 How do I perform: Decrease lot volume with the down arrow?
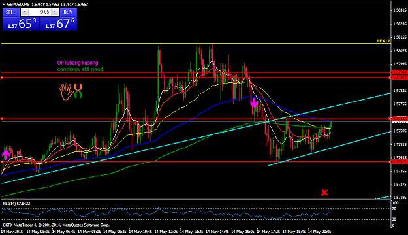pos(24,12)
